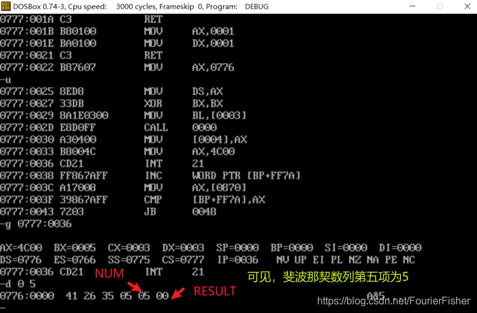Click the EI interrupt flag
477x313 pixels.
(318, 260)
